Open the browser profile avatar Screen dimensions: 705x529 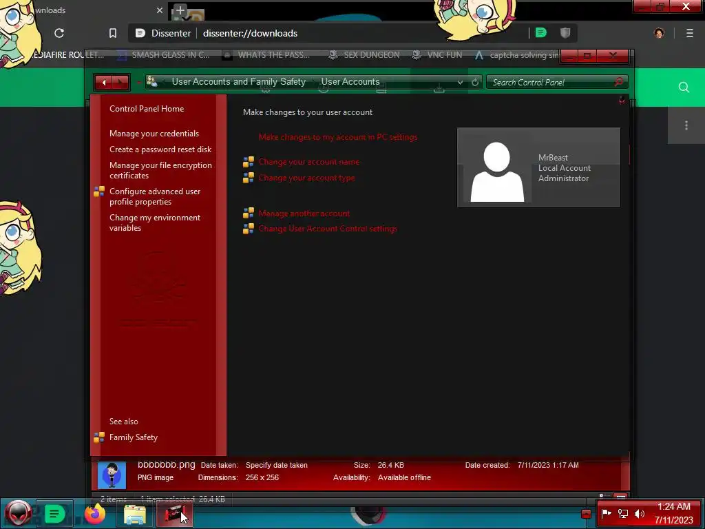point(659,33)
